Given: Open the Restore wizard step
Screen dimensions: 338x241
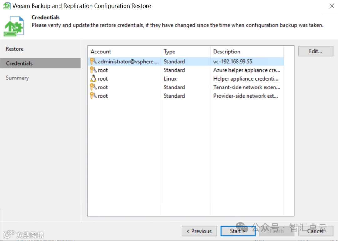Looking at the screenshot, I should (15, 49).
